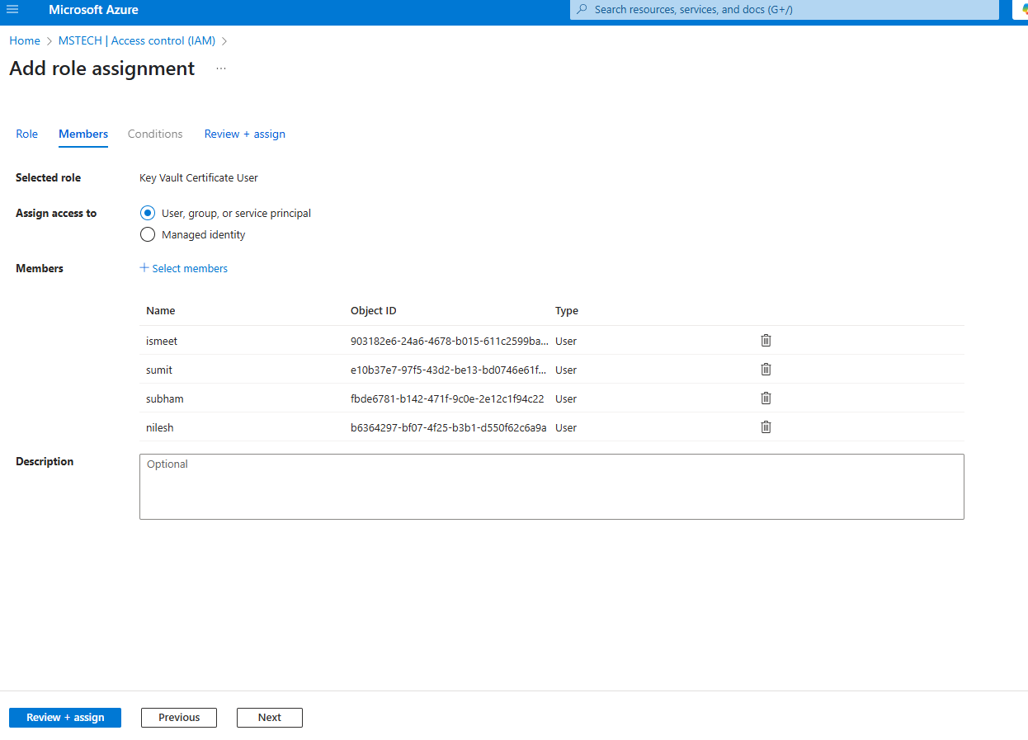Open the hamburger portal menu
The image size is (1028, 740).
pyautogui.click(x=12, y=10)
